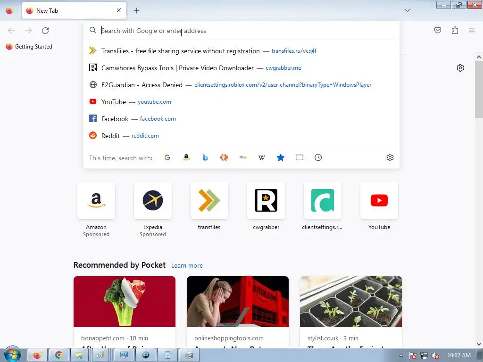This screenshot has height=362, width=483.
Task: Open Firefox from the taskbar
Action: coord(37,355)
